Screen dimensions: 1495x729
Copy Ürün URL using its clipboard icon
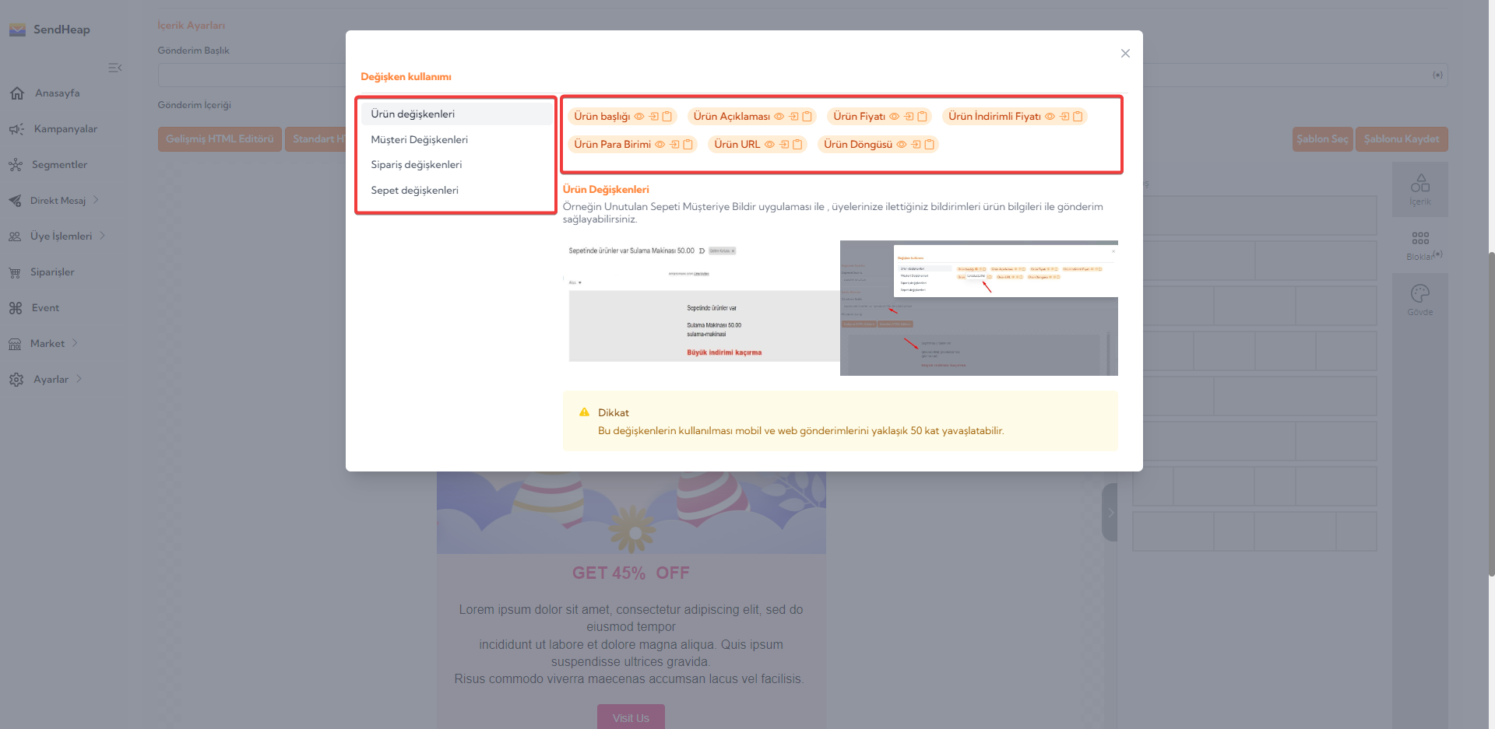tap(798, 145)
